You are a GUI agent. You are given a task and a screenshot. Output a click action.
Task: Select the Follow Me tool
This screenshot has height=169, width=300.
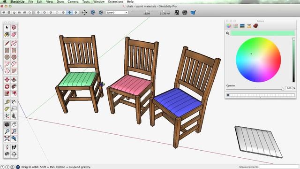click(14, 86)
